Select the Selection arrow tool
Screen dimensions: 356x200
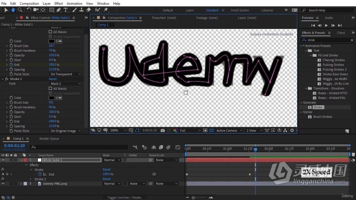coord(6,10)
